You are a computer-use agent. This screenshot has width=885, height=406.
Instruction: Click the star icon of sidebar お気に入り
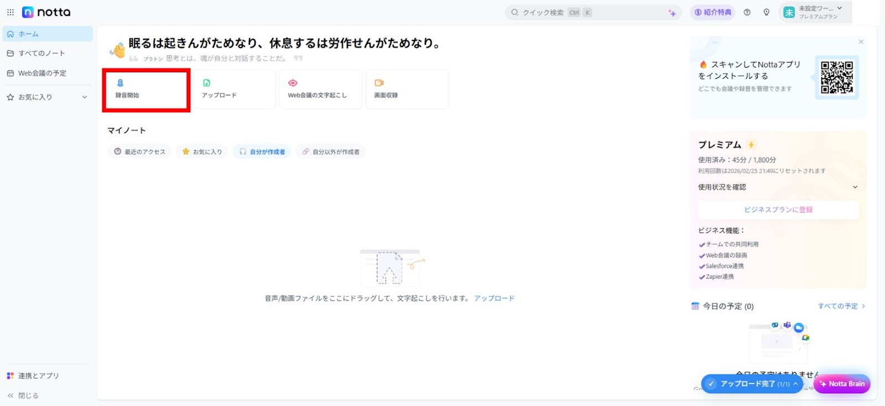click(x=11, y=97)
